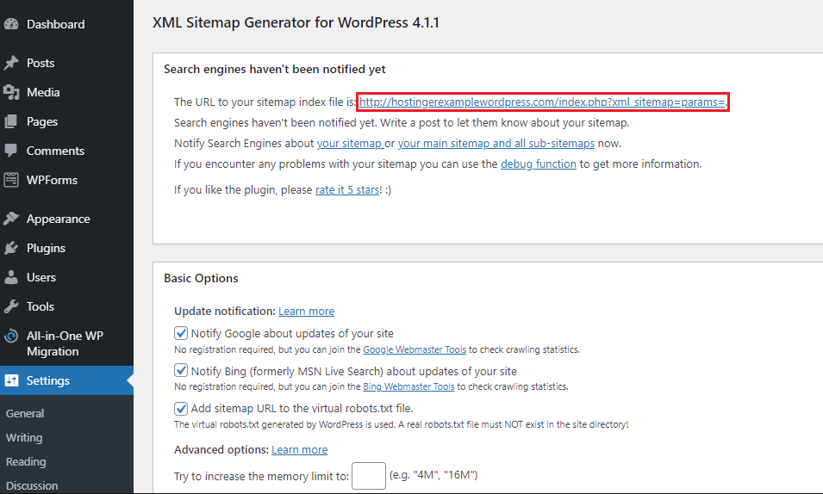Viewport: 823px width, 494px height.
Task: Click the Dashboard gauge icon
Action: click(11, 24)
